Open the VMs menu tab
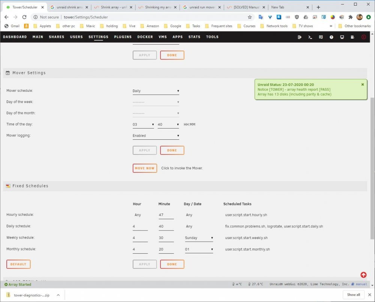Image resolution: width=375 pixels, height=302 pixels. [x=163, y=37]
